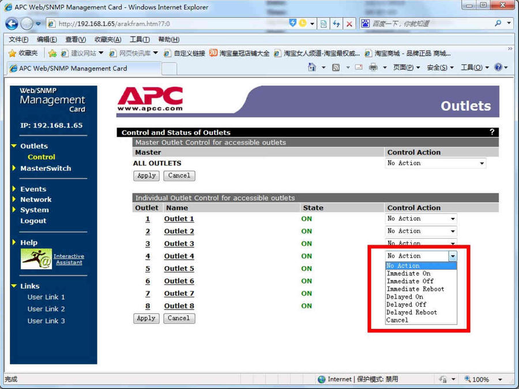Open Outlet 1 Control Action dropdown

click(421, 219)
